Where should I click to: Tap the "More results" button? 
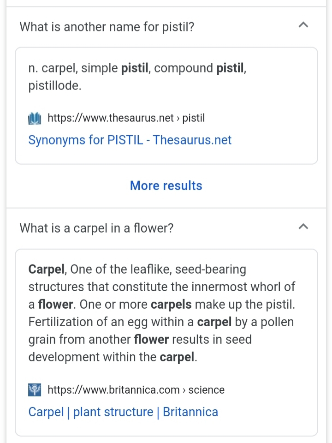[x=166, y=186]
